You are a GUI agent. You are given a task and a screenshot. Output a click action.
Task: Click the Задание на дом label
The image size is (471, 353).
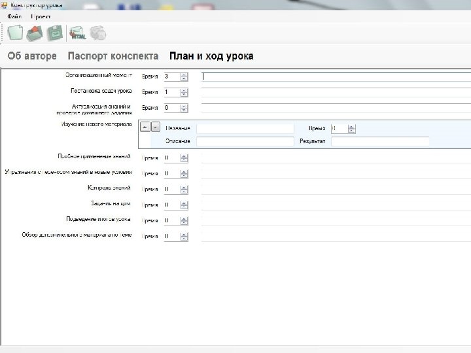tap(111, 203)
